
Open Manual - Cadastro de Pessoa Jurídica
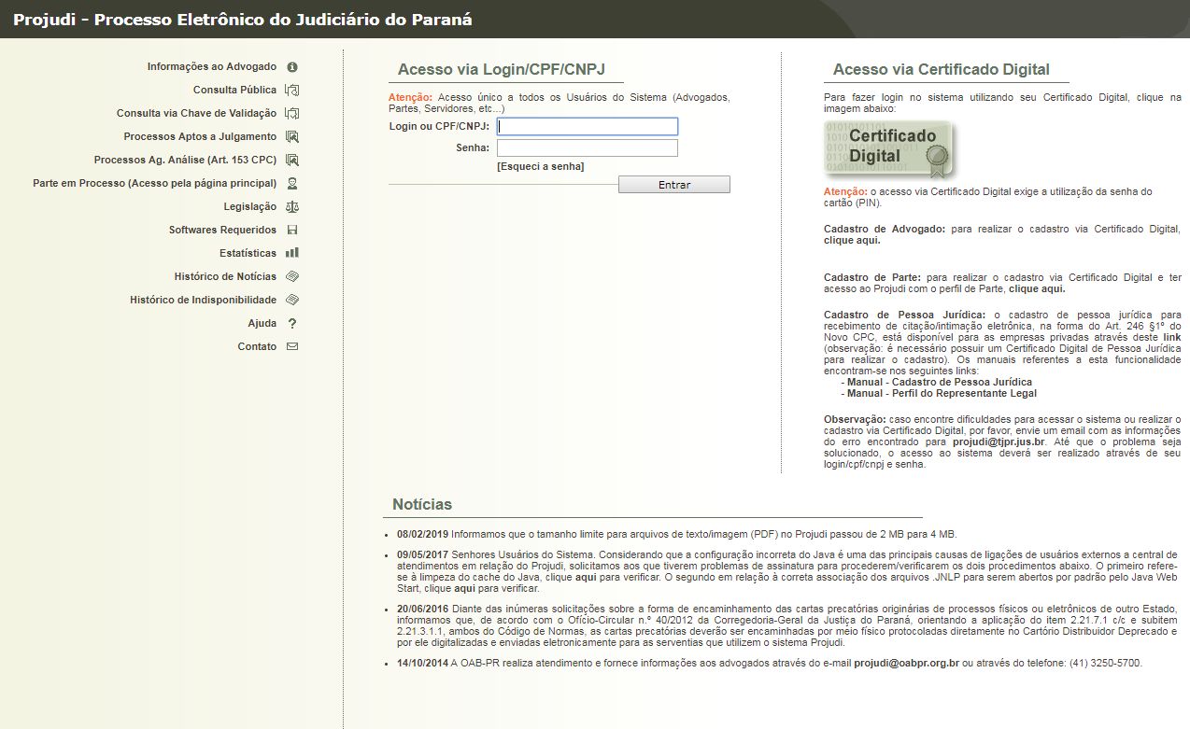[x=940, y=383]
